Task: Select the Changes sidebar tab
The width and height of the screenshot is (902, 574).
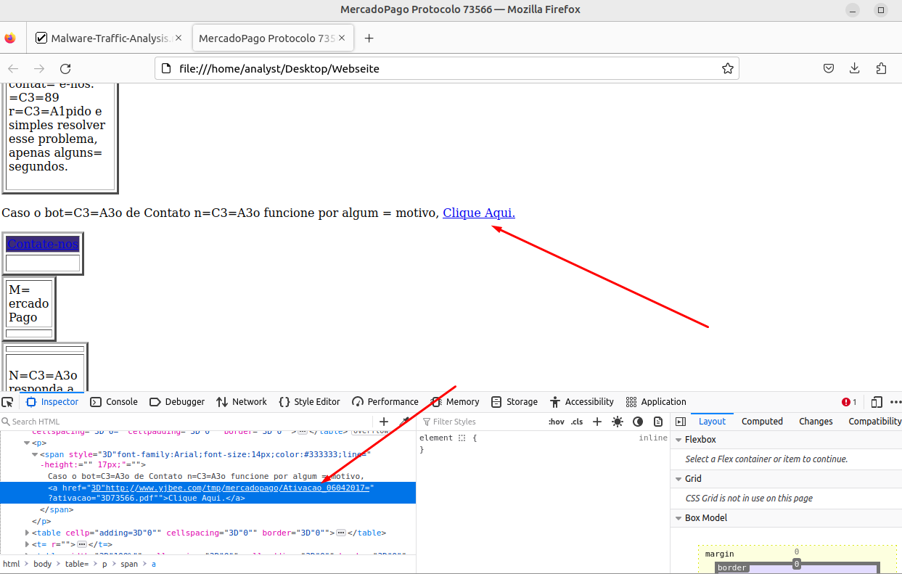Action: click(x=816, y=422)
